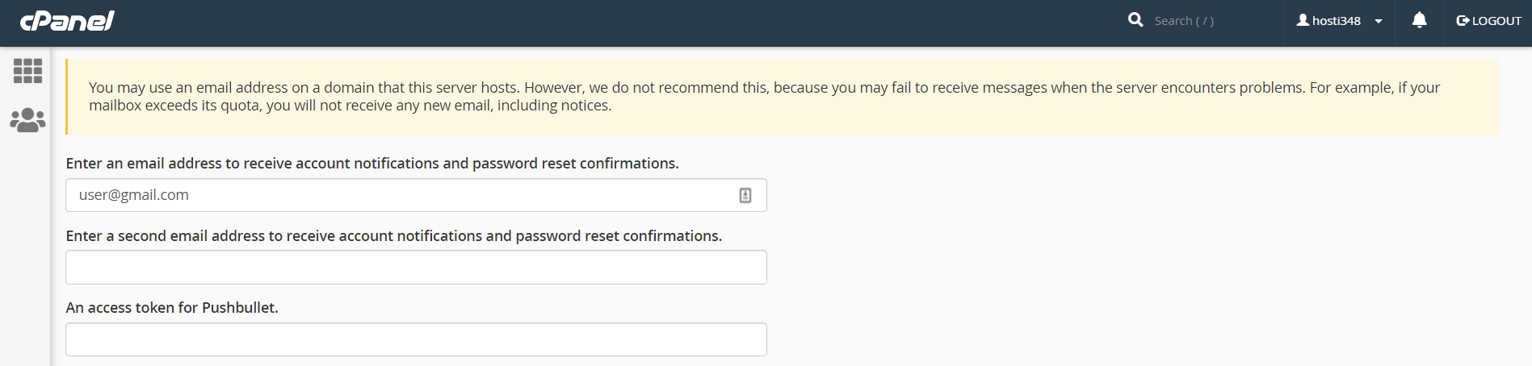Open the notifications bell
The width and height of the screenshot is (1532, 366).
(1419, 20)
